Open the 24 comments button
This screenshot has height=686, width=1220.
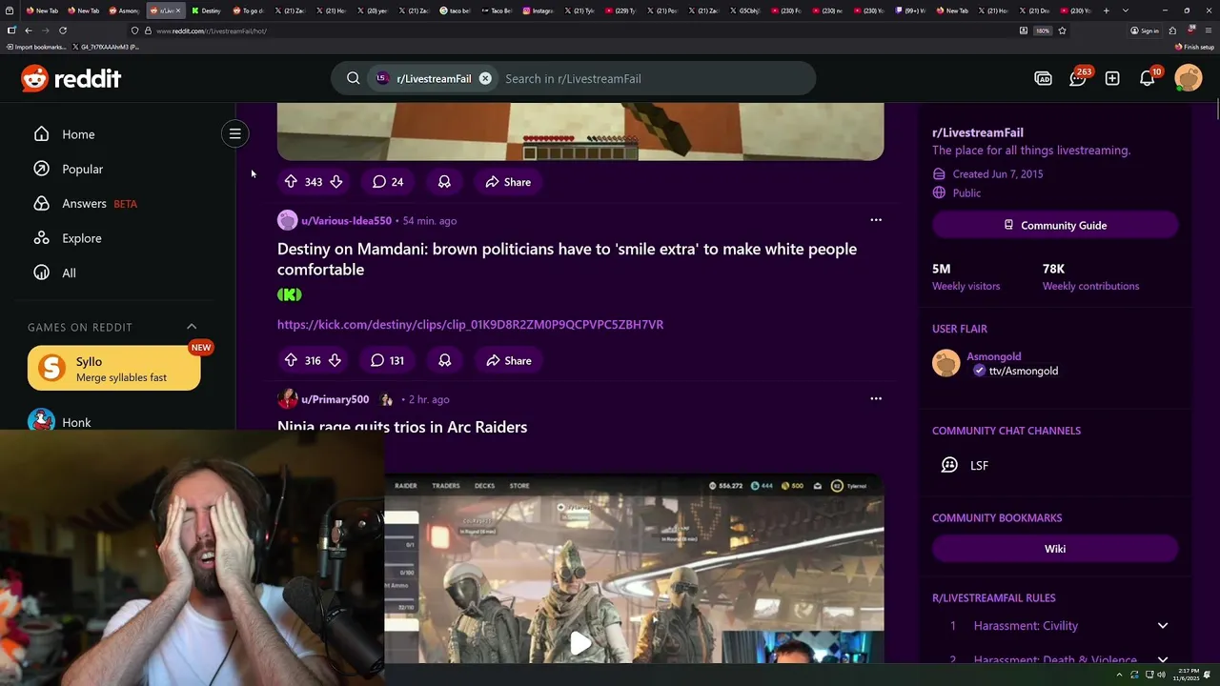[x=388, y=181]
